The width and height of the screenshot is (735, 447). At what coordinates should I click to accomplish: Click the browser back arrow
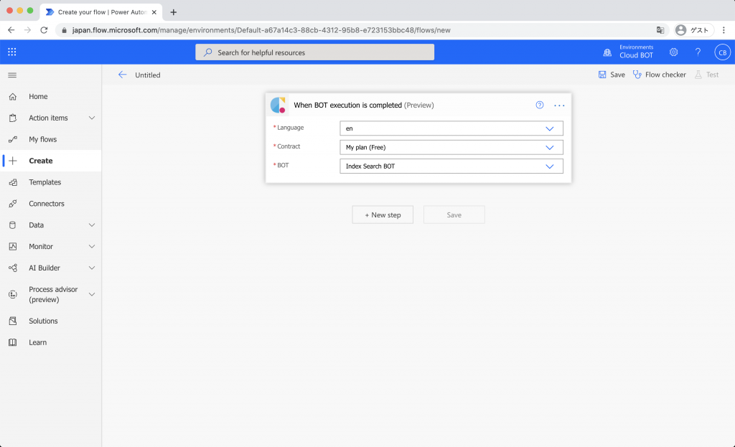point(11,30)
